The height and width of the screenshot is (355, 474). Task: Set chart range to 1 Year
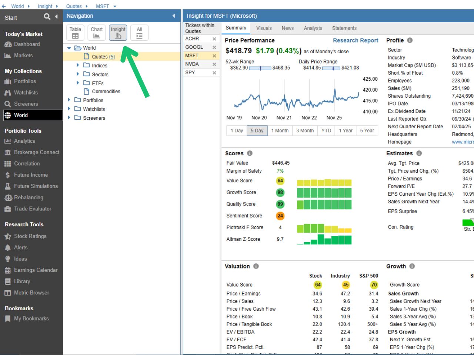[346, 131]
